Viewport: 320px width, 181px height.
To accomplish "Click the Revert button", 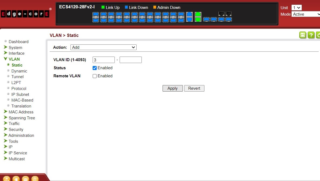I will pyautogui.click(x=194, y=88).
